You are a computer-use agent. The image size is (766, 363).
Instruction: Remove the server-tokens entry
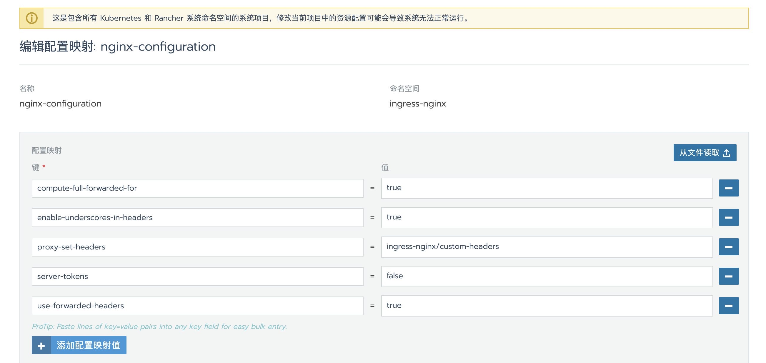click(729, 276)
